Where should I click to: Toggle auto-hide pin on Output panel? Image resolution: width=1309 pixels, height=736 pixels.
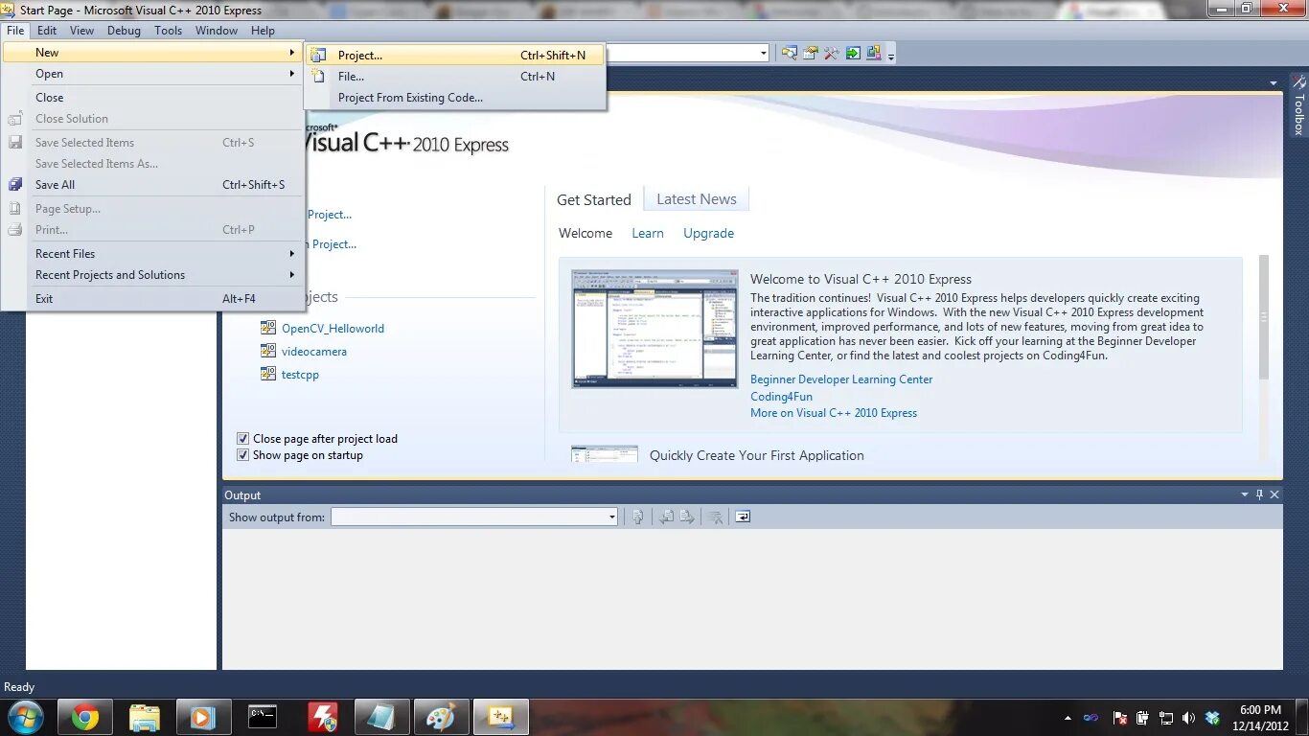point(1259,494)
